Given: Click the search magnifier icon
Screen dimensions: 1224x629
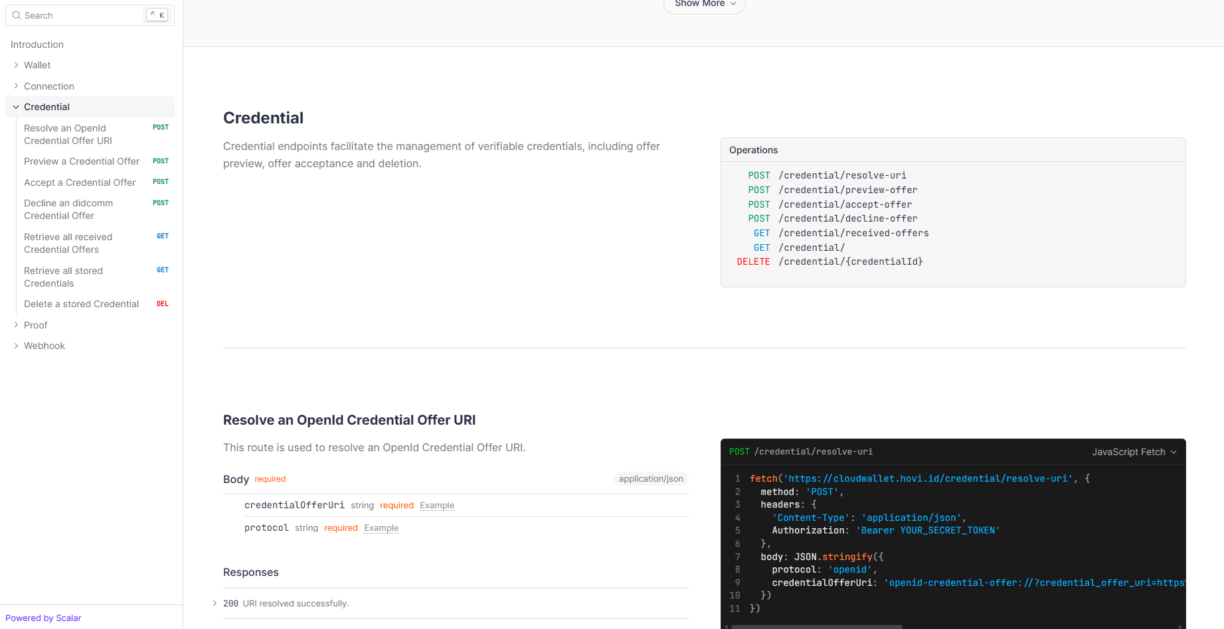Looking at the screenshot, I should (x=17, y=15).
